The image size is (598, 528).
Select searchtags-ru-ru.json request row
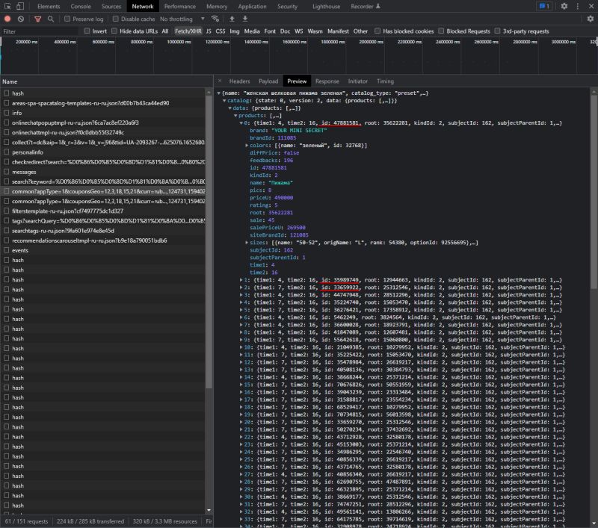(103, 231)
